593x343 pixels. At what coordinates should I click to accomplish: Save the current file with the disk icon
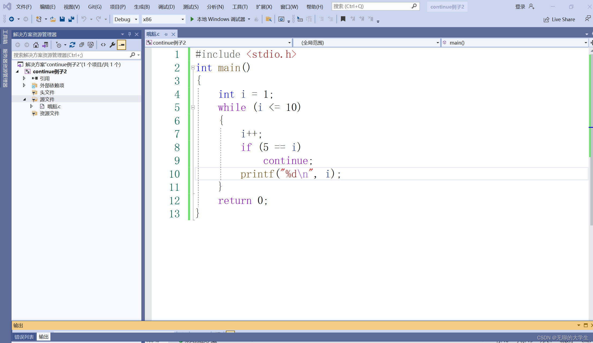tap(62, 19)
